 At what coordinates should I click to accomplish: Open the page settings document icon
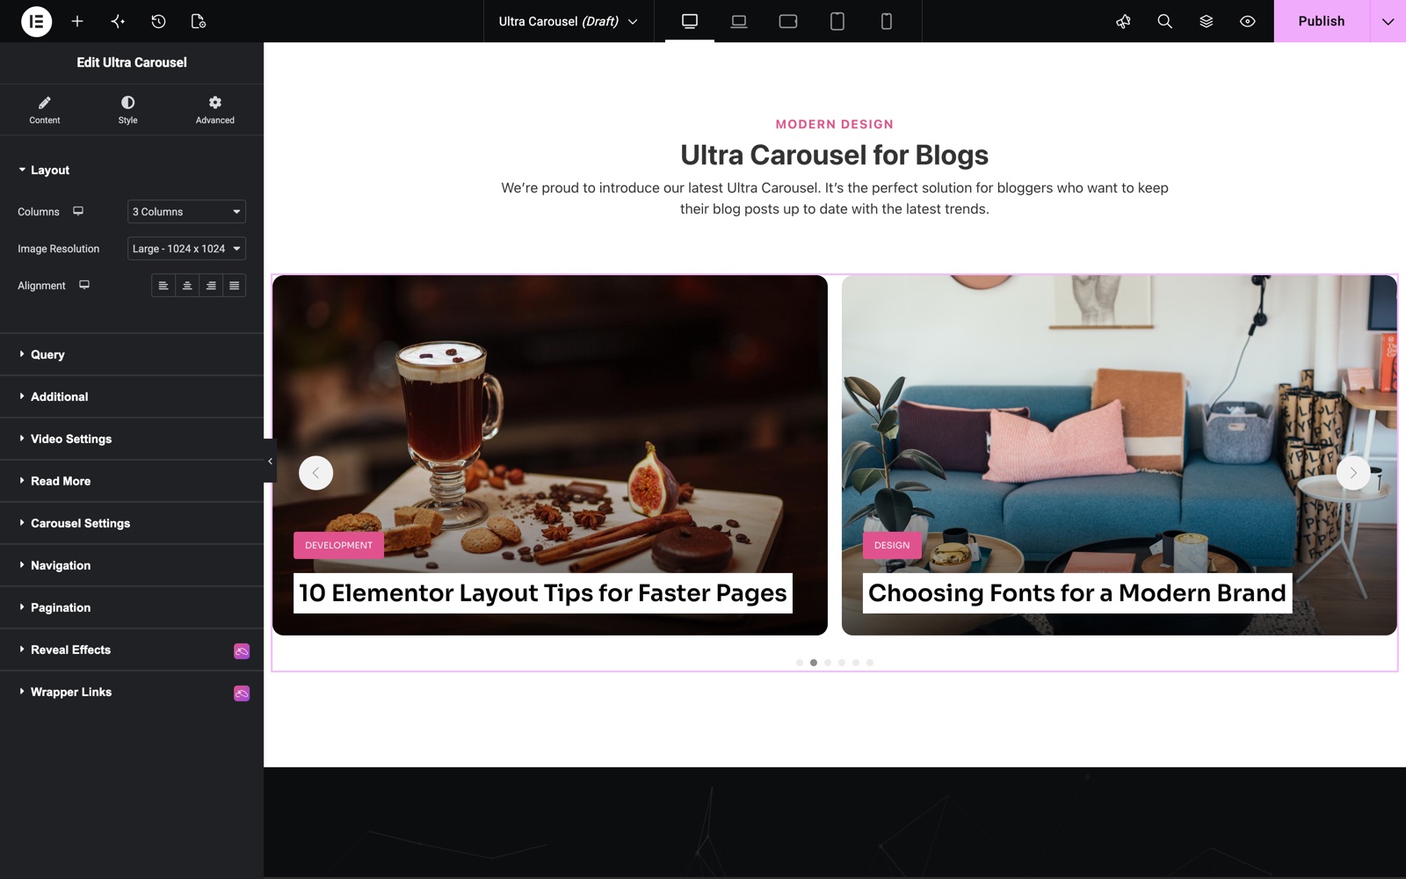[199, 21]
